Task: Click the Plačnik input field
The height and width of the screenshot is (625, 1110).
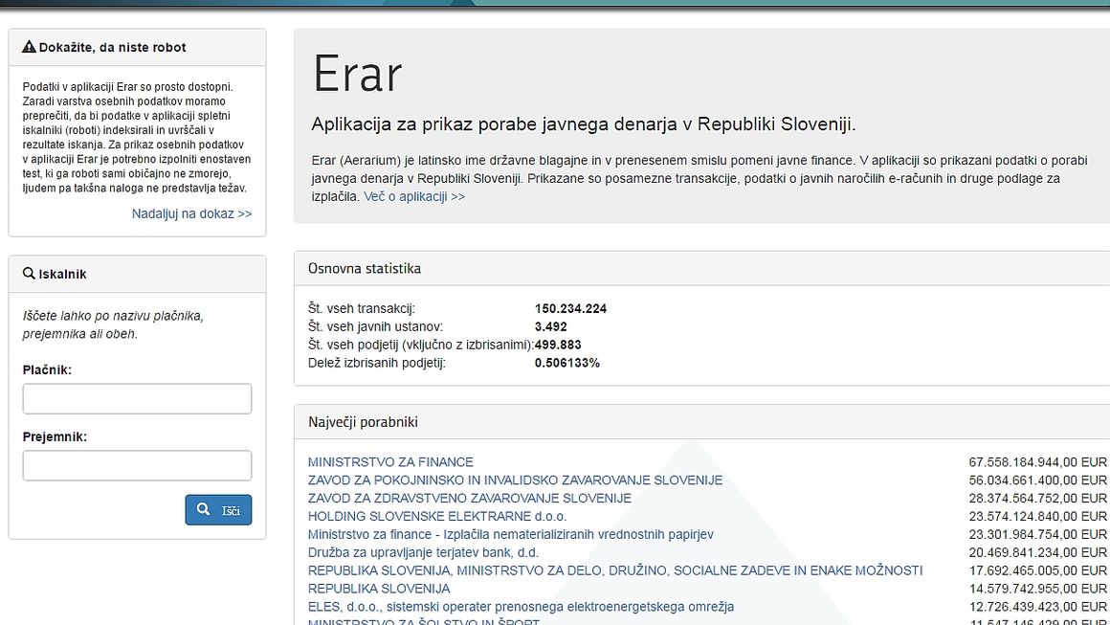Action: pyautogui.click(x=137, y=399)
